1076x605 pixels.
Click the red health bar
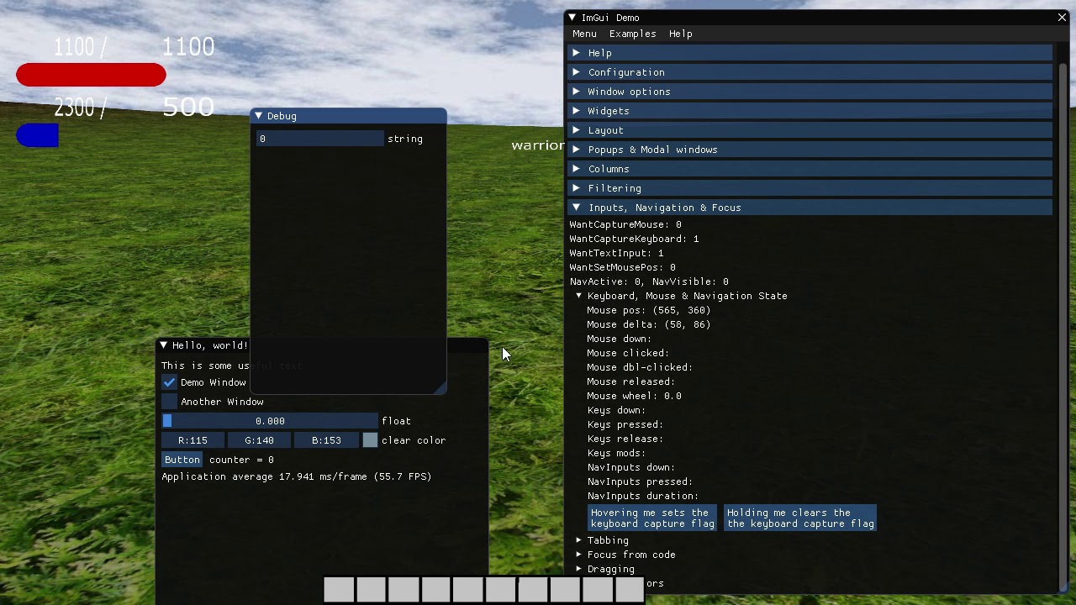91,75
